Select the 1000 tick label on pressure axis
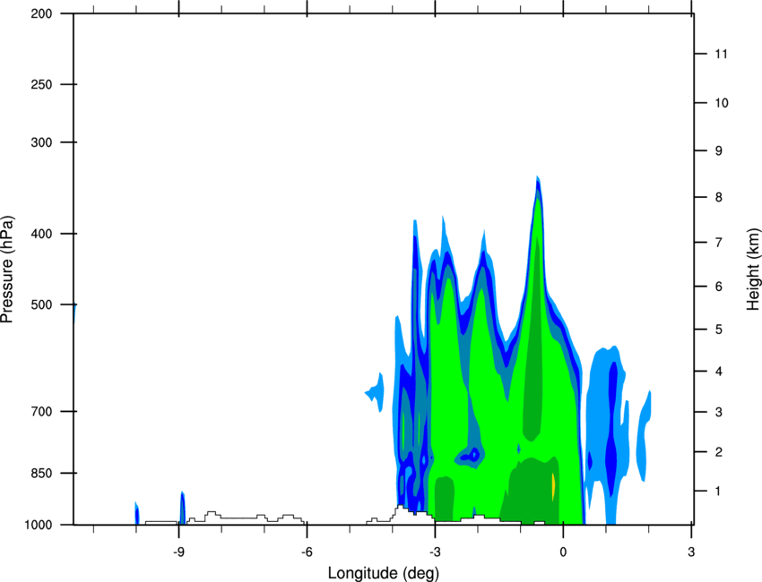The width and height of the screenshot is (762, 582). click(38, 525)
